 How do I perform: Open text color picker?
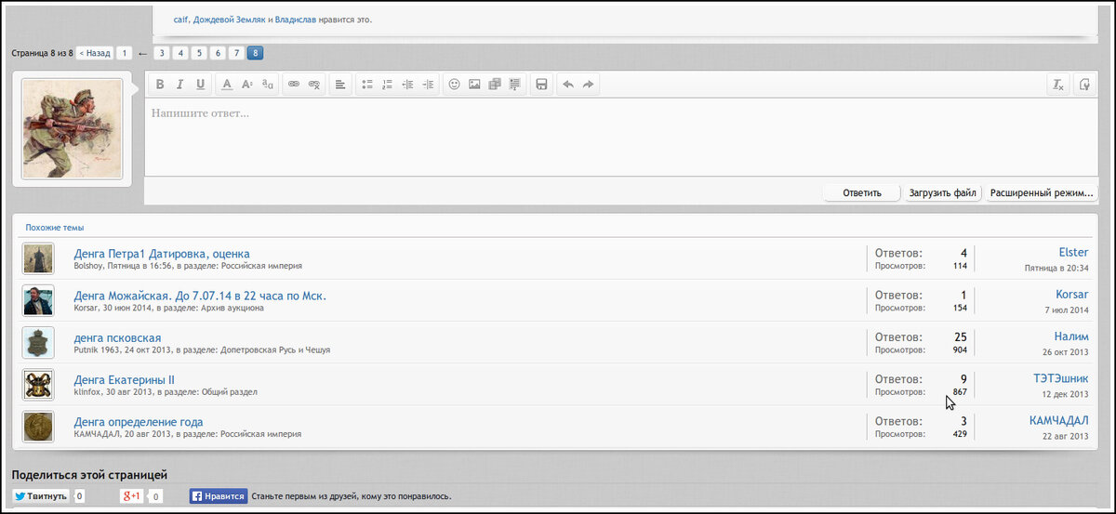tap(227, 85)
